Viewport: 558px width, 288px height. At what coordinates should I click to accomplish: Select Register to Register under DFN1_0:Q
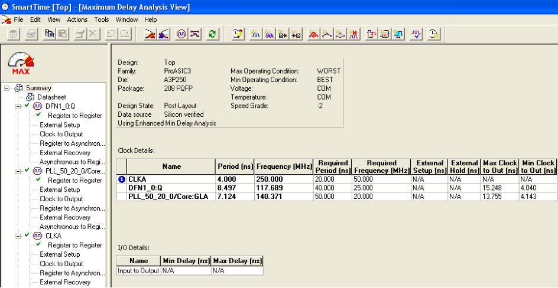(x=75, y=116)
